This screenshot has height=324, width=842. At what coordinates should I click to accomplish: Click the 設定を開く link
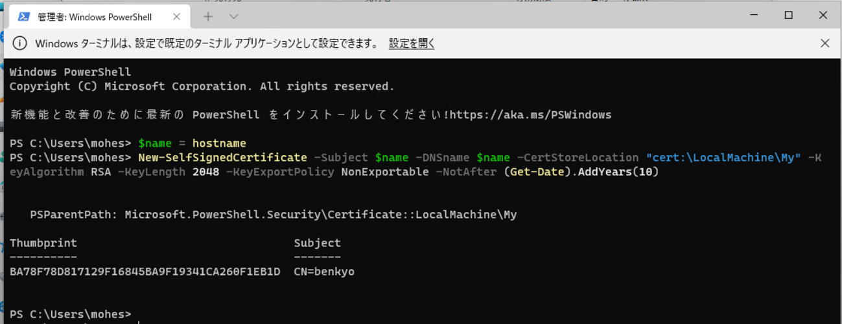[x=412, y=43]
